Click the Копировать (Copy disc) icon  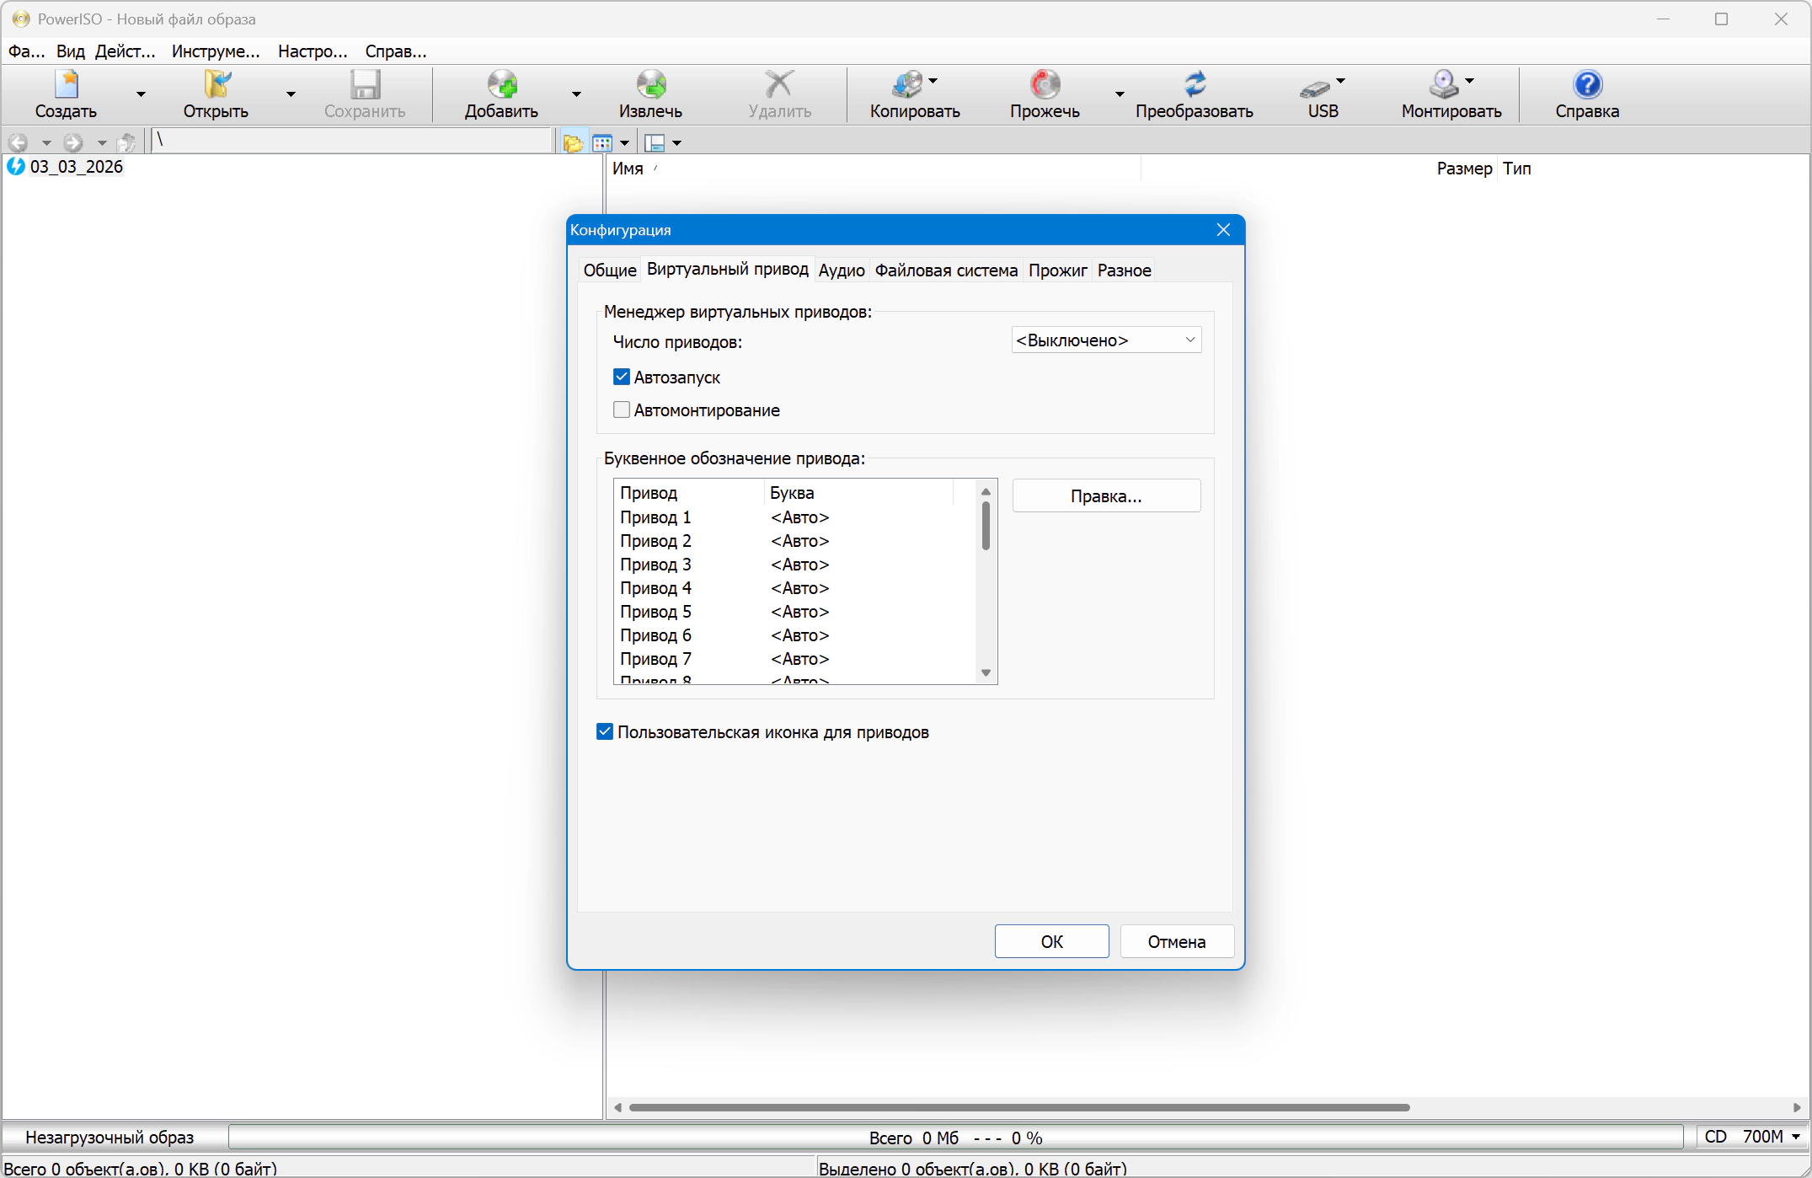coord(908,85)
